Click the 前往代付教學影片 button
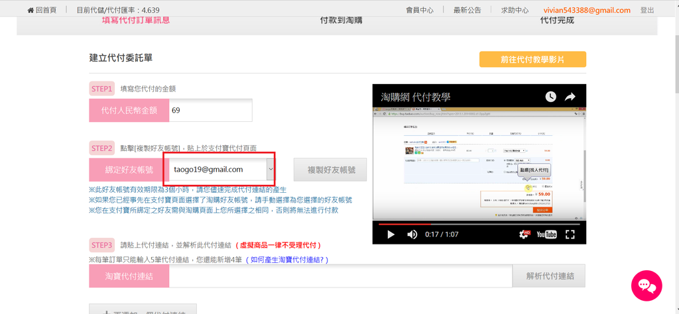This screenshot has height=314, width=679. point(532,60)
